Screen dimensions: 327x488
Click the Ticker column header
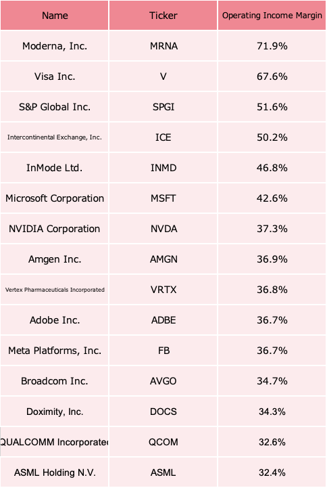[x=163, y=16]
